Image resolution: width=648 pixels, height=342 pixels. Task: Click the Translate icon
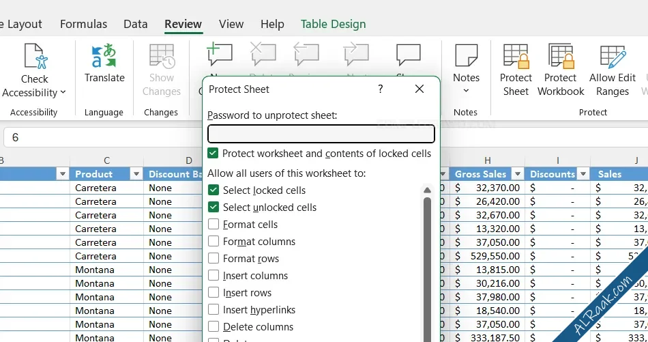pyautogui.click(x=104, y=55)
